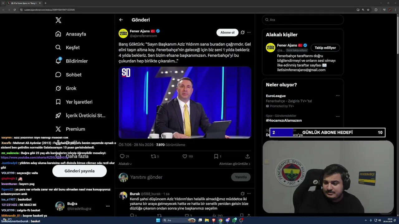
Task: Open Fener Ajans in Alakalı kişiler
Action: point(287,45)
